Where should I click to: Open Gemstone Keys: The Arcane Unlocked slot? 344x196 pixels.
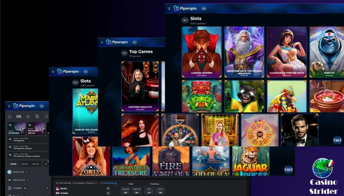click(244, 52)
